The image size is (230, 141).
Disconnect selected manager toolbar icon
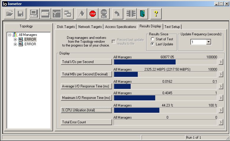131,14
